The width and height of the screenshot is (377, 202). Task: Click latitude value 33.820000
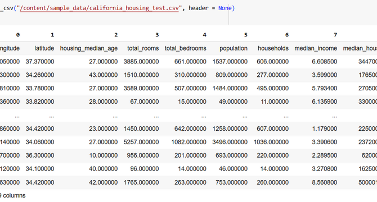(x=40, y=102)
